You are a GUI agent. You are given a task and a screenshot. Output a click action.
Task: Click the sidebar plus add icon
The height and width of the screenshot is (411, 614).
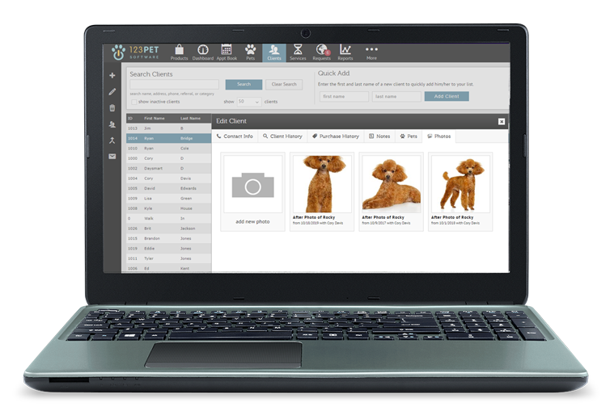(x=112, y=76)
